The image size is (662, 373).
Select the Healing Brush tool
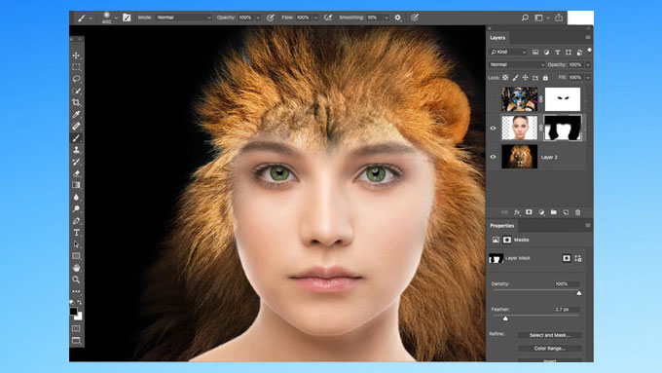point(76,126)
